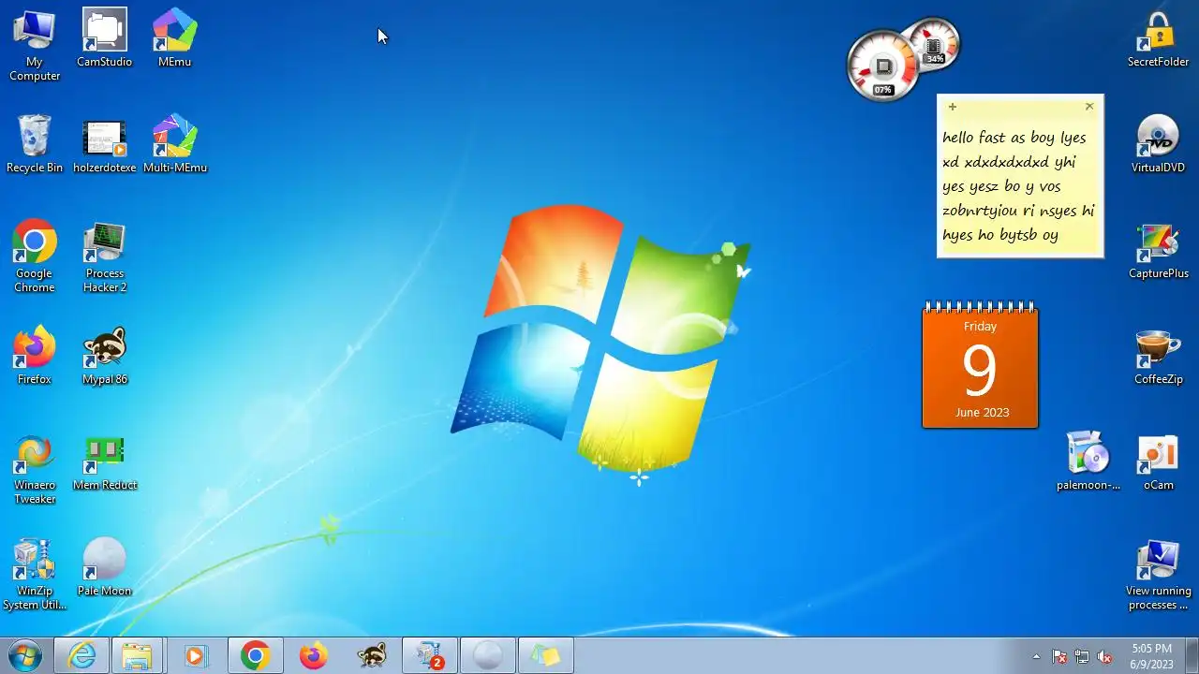Open the taskbar clock showing 5:05 PM

[x=1151, y=656]
